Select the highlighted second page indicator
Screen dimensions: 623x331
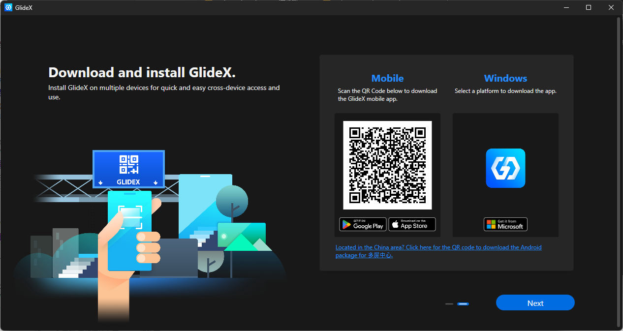(463, 304)
